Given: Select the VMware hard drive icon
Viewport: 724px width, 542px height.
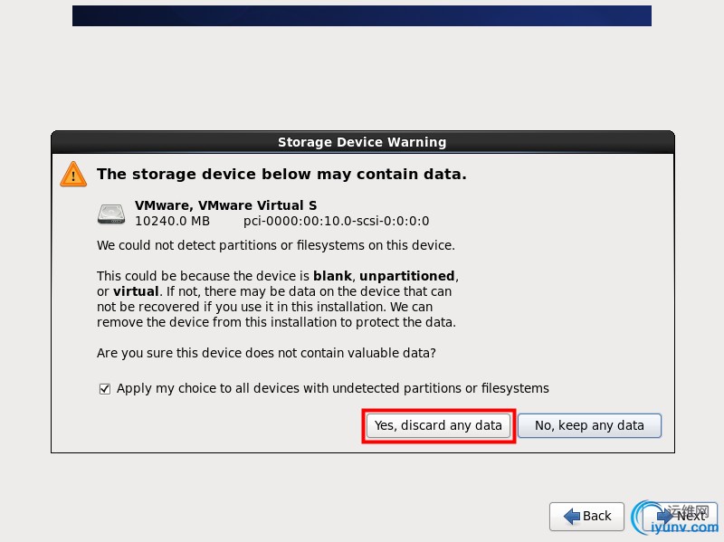Looking at the screenshot, I should coord(111,214).
